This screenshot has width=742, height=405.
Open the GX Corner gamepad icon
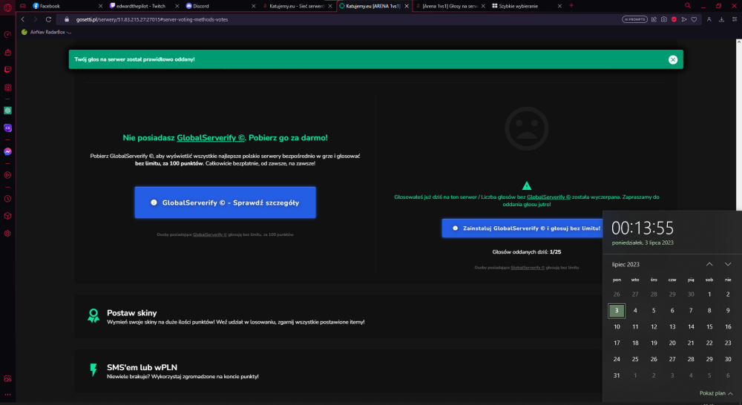pyautogui.click(x=23, y=6)
